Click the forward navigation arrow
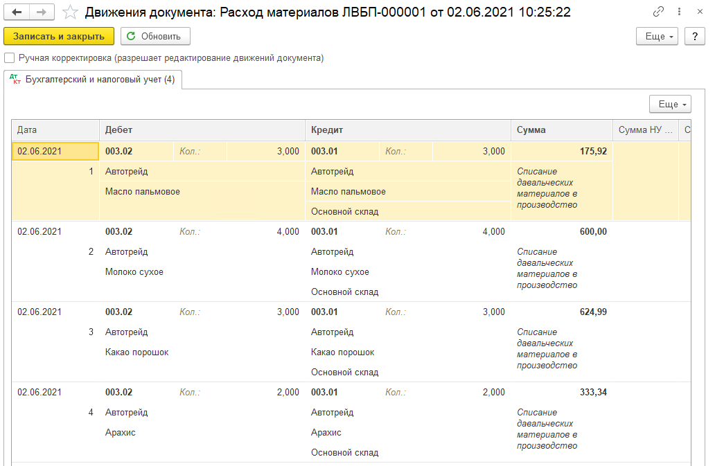This screenshot has width=715, height=466. click(42, 12)
